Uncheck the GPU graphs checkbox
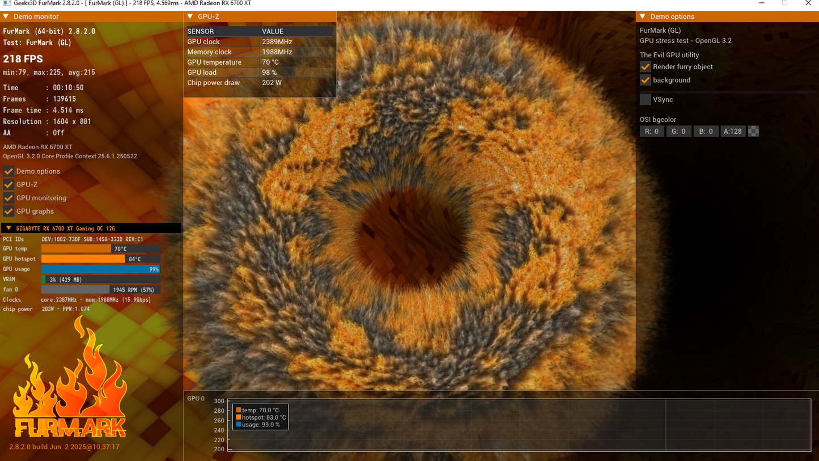 9,211
